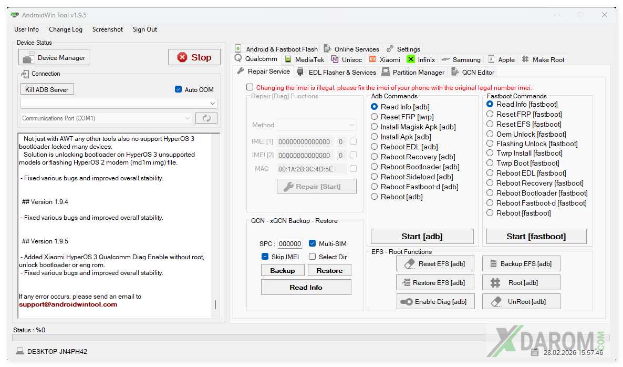Click the Kill ADB Server button
Screen dimensions: 623x367
tap(47, 89)
